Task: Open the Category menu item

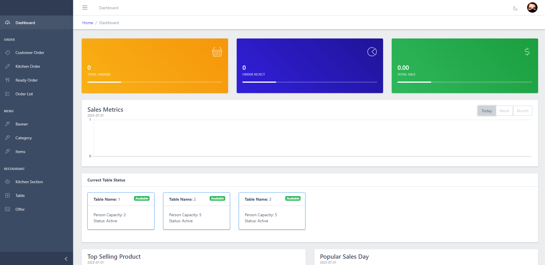Action: (37, 138)
